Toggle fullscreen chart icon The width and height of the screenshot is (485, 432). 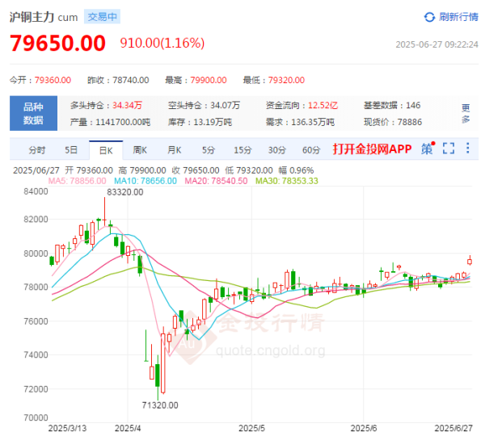[x=449, y=149]
